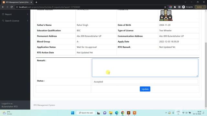Viewport: 207px width, 116px height.
Task: Click the Chrome Update button
Action: pos(200,7)
